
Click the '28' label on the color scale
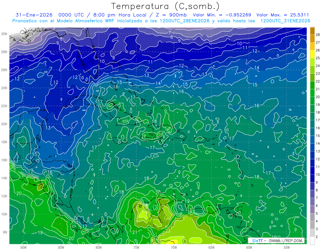point(318,34)
